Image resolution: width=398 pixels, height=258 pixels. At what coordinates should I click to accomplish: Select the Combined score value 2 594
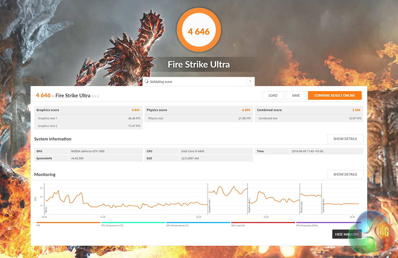(356, 110)
